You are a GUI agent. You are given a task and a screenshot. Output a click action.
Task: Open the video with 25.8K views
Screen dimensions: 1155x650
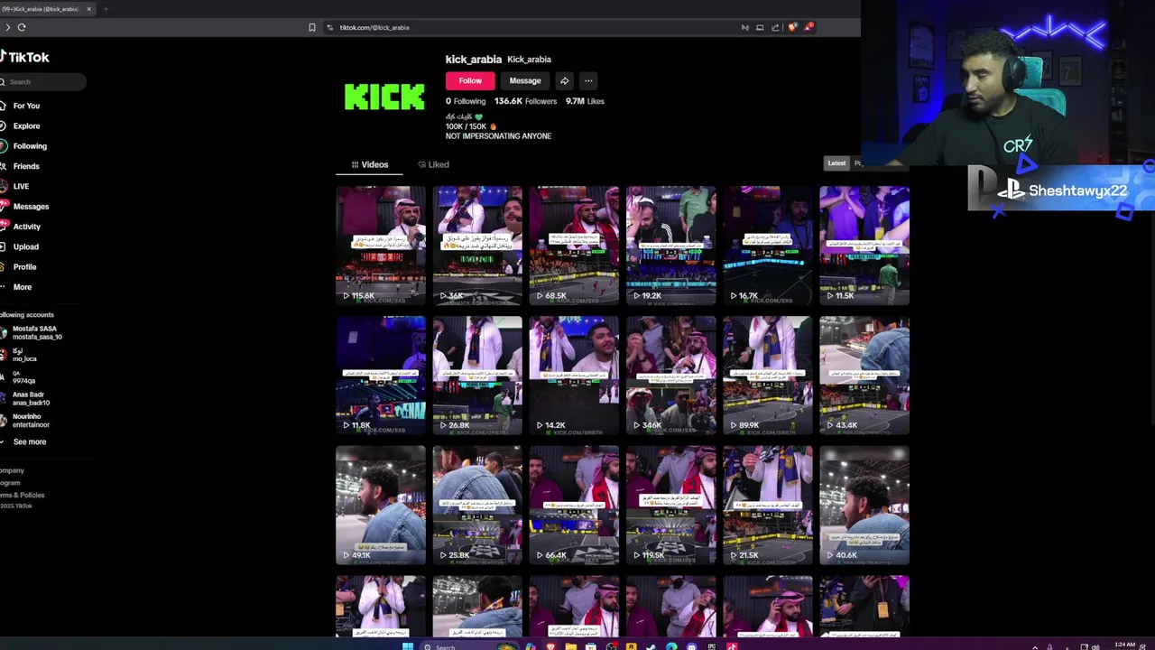point(477,506)
